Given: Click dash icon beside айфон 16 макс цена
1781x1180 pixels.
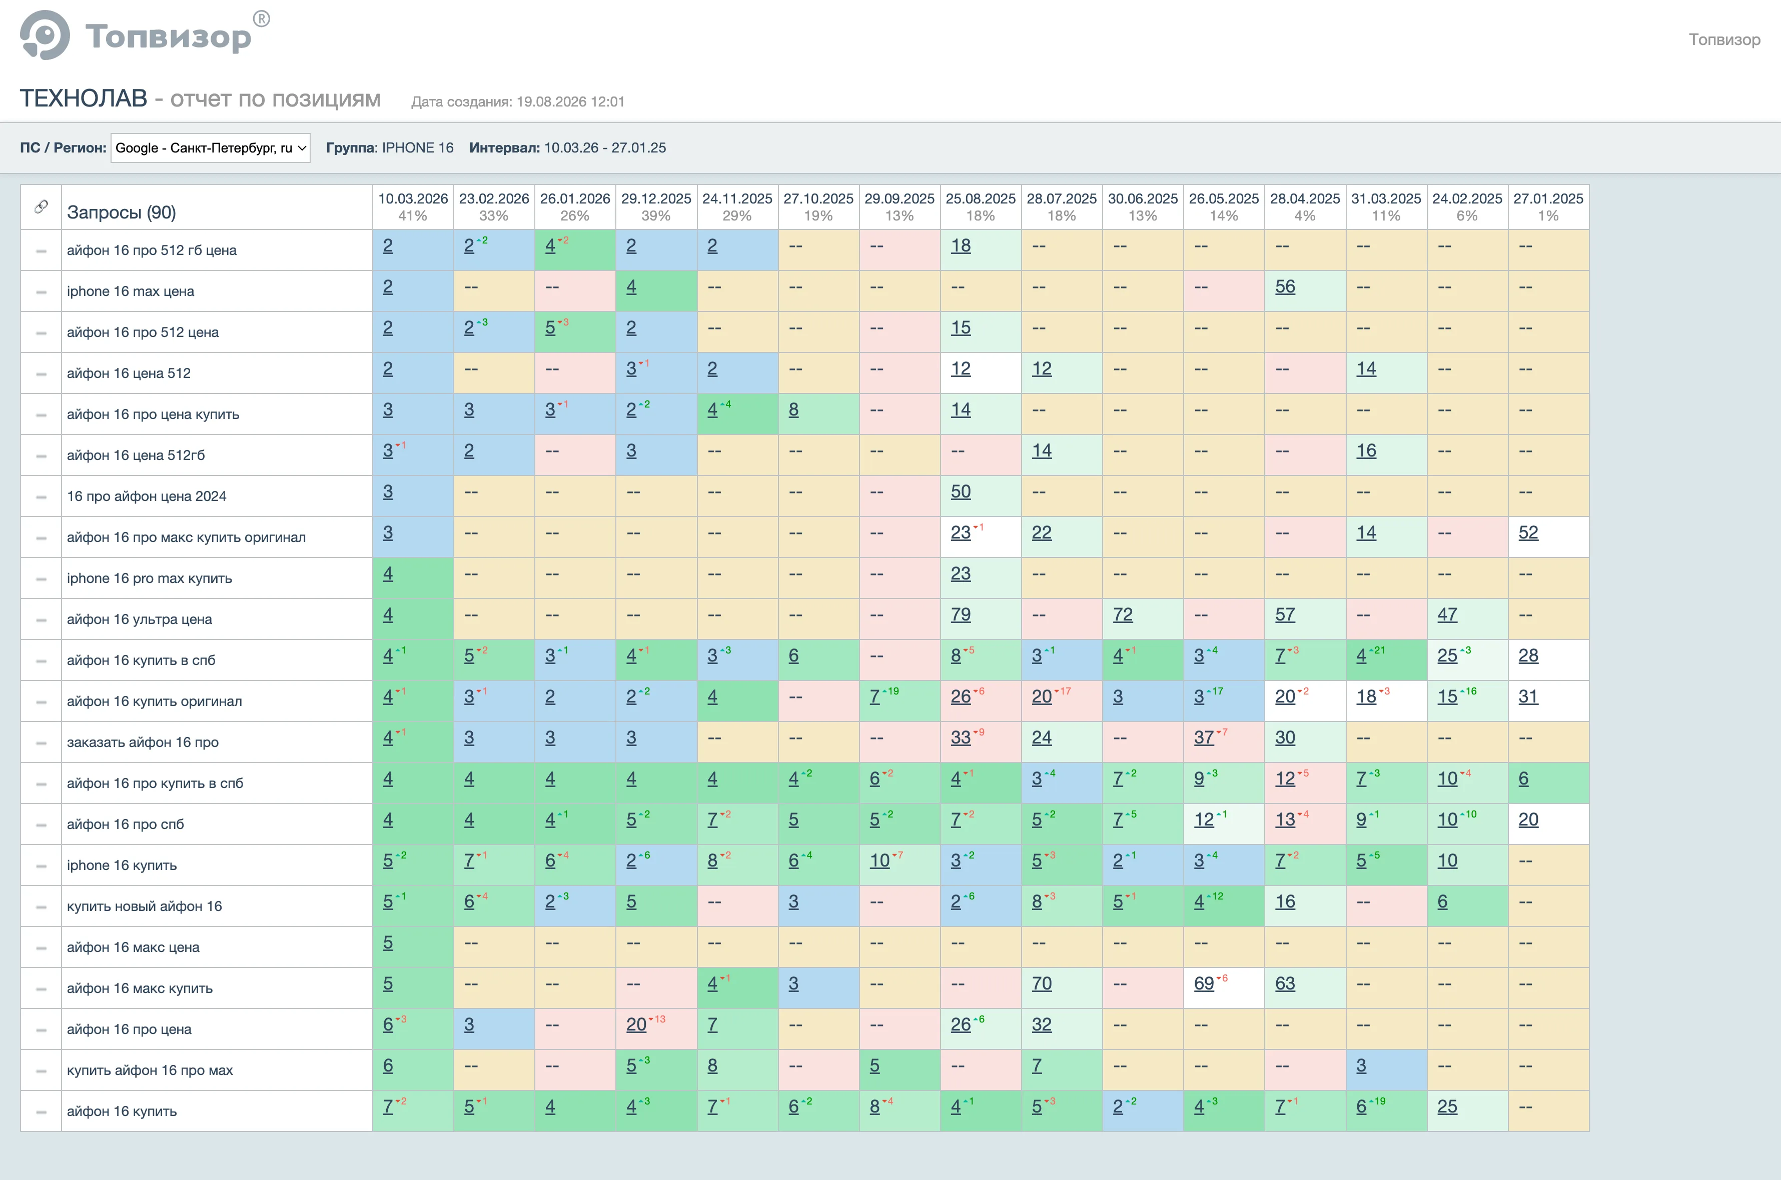Looking at the screenshot, I should (42, 948).
